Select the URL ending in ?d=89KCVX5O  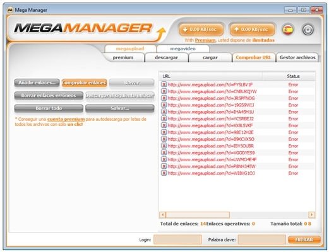(x=211, y=139)
